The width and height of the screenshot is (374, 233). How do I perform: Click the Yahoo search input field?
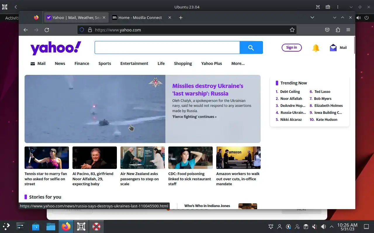pos(167,47)
